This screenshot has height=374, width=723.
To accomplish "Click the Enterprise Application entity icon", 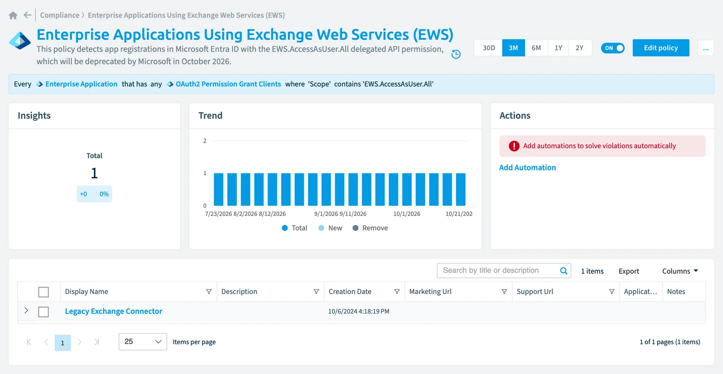I will [x=40, y=84].
